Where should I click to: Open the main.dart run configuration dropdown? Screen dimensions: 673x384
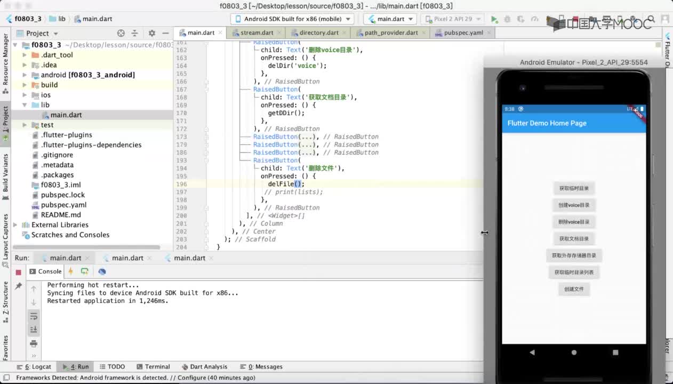point(390,19)
